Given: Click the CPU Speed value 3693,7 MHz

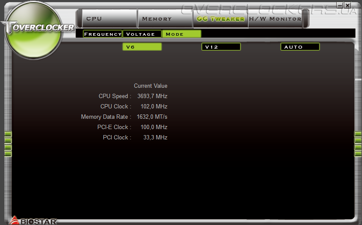Looking at the screenshot, I should coord(152,96).
